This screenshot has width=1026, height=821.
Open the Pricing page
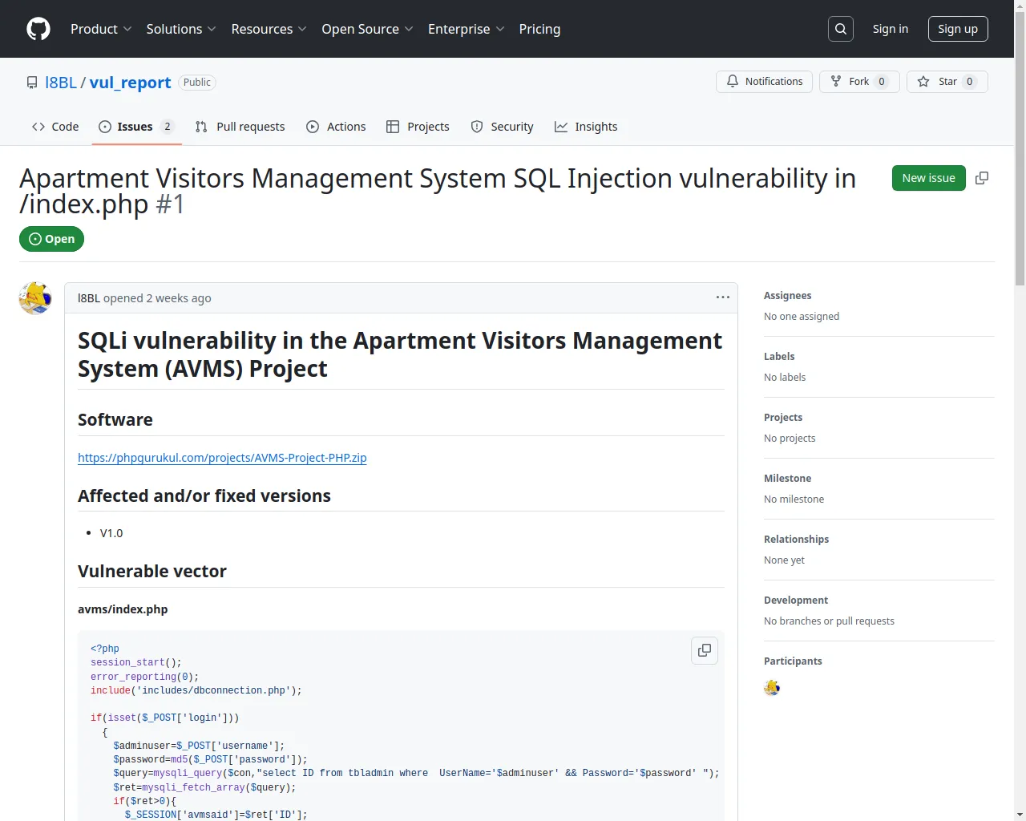539,29
